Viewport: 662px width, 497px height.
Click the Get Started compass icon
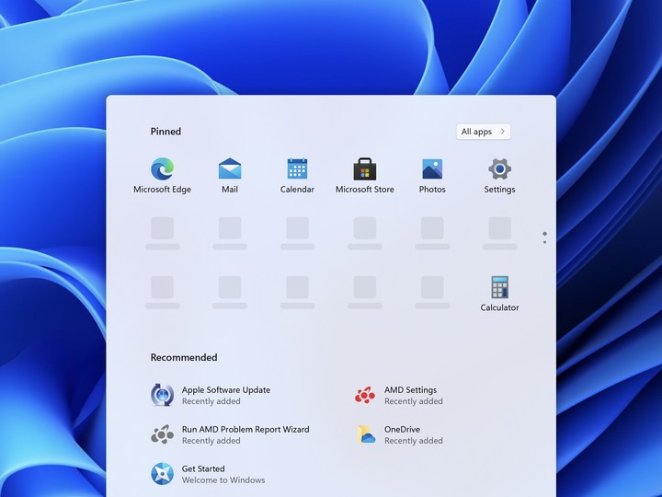[162, 474]
